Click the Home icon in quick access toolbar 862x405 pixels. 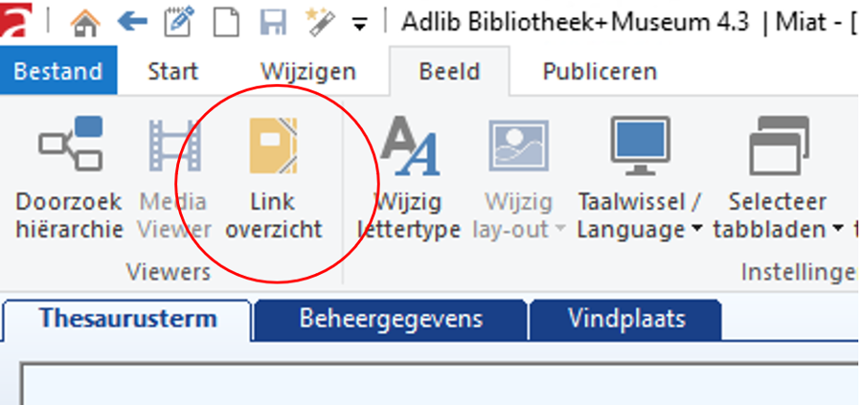[x=87, y=21]
